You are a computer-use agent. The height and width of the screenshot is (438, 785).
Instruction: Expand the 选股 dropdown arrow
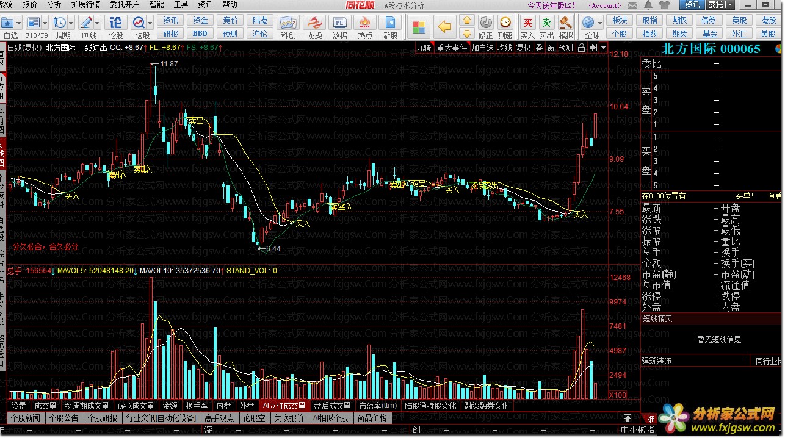point(150,23)
